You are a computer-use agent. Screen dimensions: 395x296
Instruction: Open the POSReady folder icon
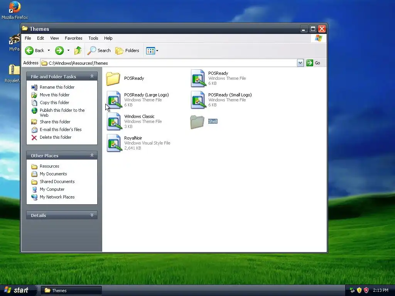tap(113, 79)
